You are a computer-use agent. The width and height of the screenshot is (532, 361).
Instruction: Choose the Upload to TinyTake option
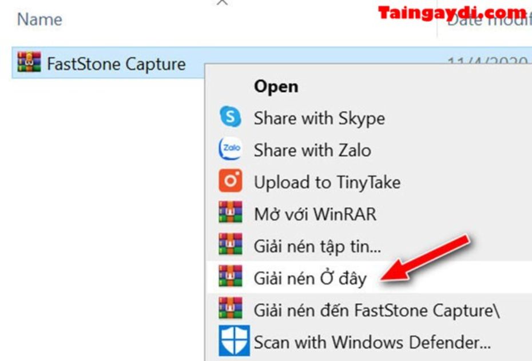tap(327, 183)
